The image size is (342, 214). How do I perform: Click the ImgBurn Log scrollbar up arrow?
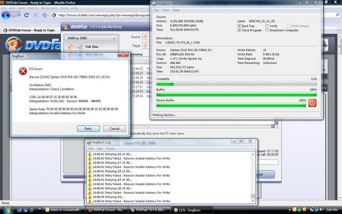(x=253, y=154)
